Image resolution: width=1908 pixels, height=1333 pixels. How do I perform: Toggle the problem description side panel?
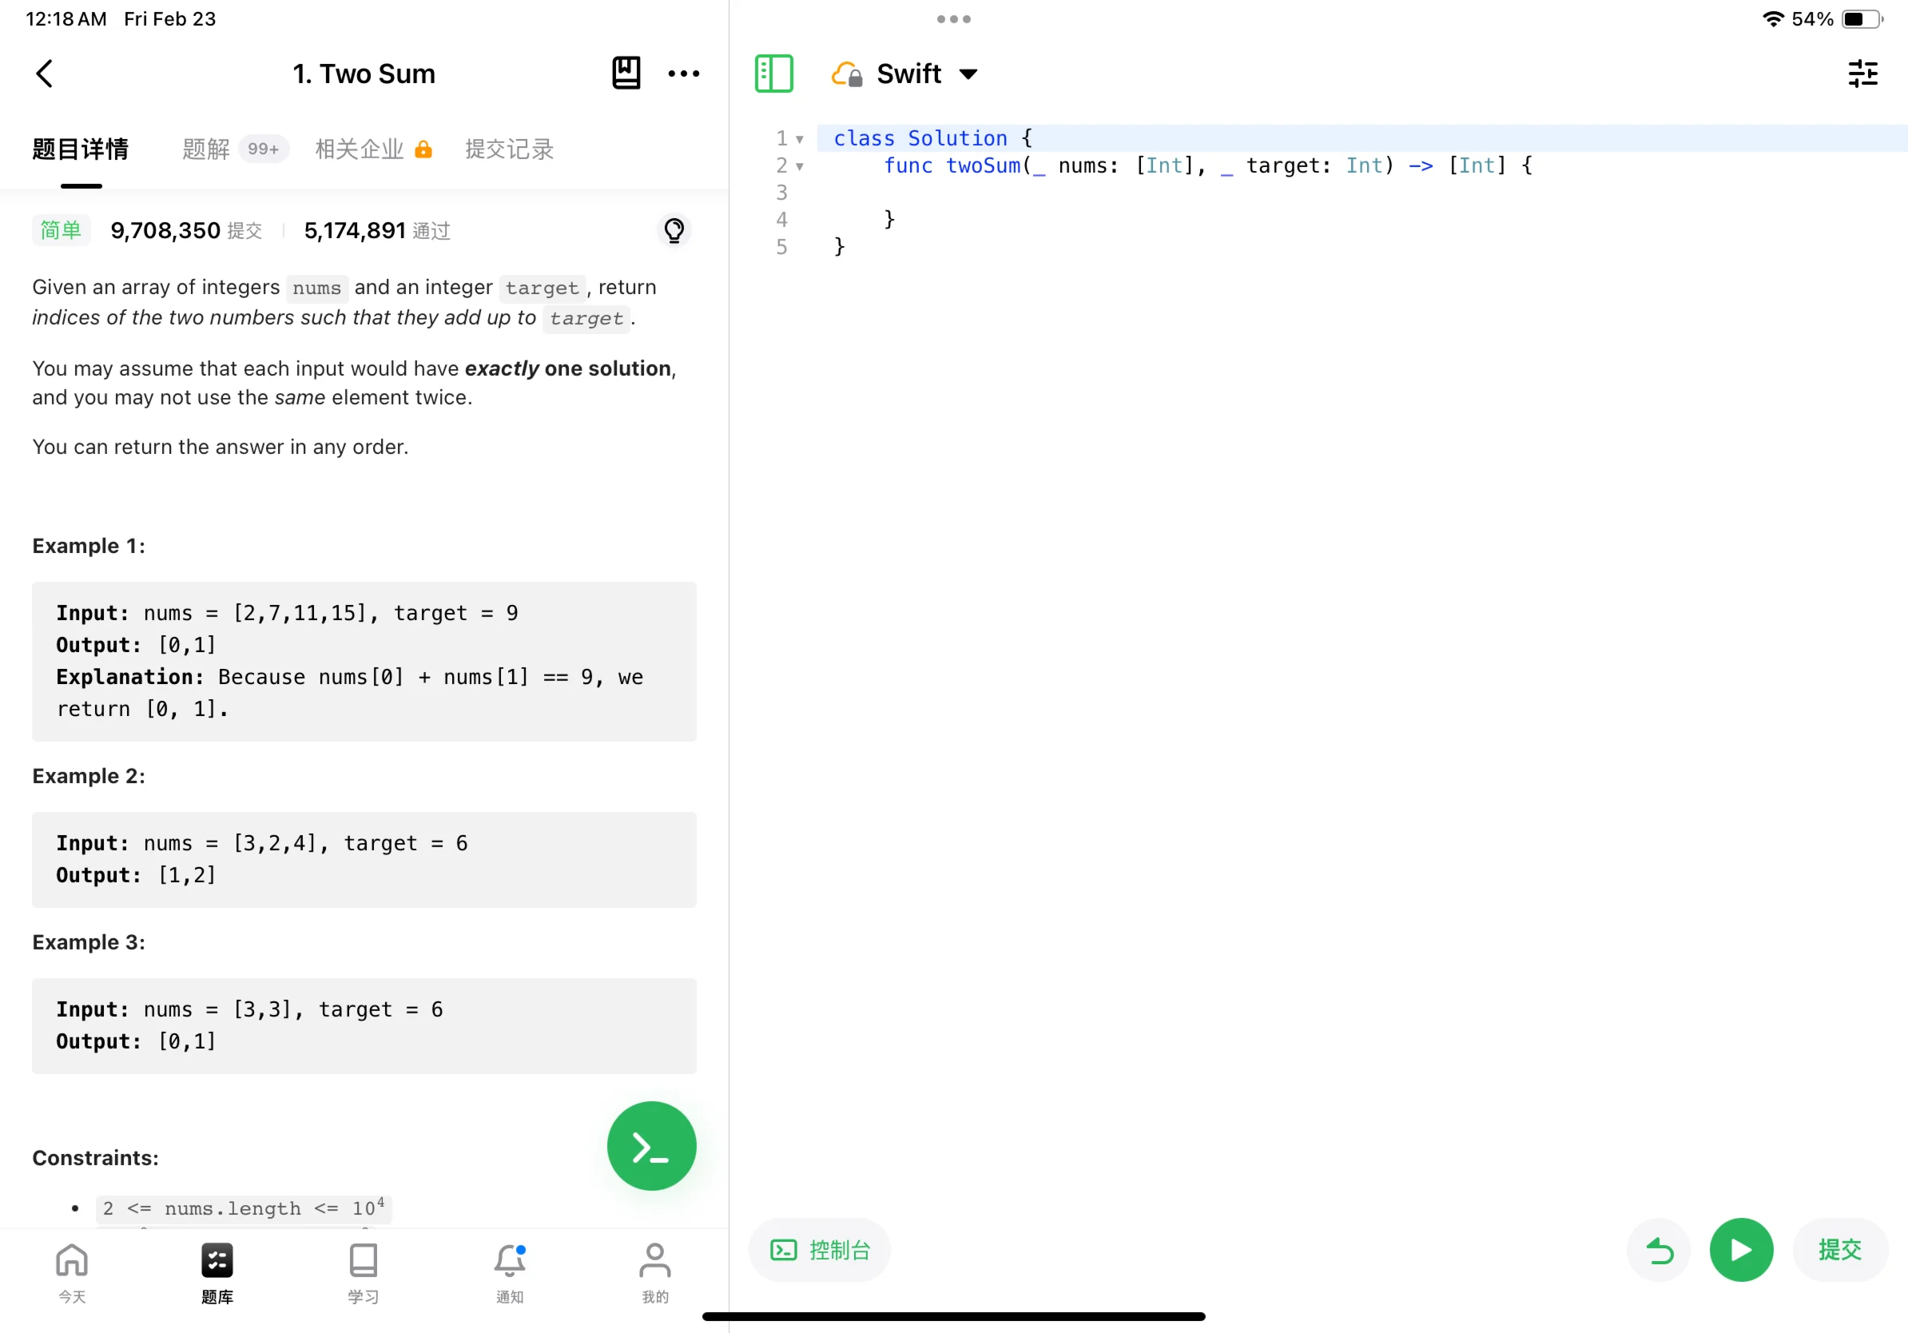point(773,74)
